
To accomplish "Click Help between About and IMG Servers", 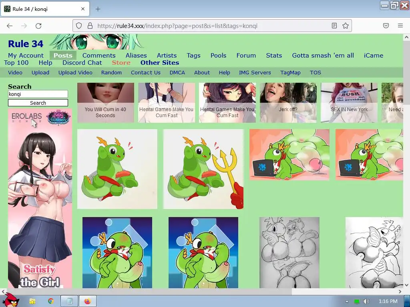I will (224, 73).
